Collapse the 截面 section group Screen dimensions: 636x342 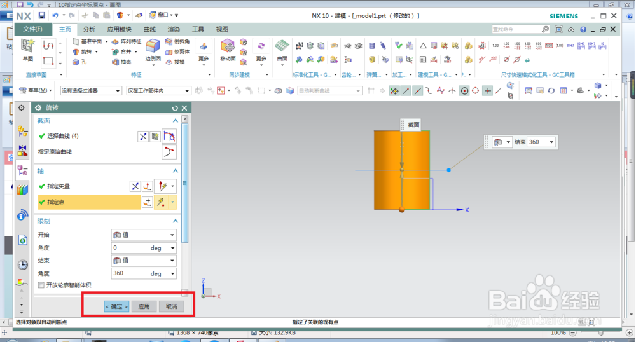(x=176, y=121)
